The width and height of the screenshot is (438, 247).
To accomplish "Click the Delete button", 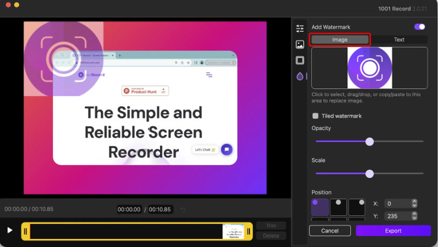I will coord(271,236).
